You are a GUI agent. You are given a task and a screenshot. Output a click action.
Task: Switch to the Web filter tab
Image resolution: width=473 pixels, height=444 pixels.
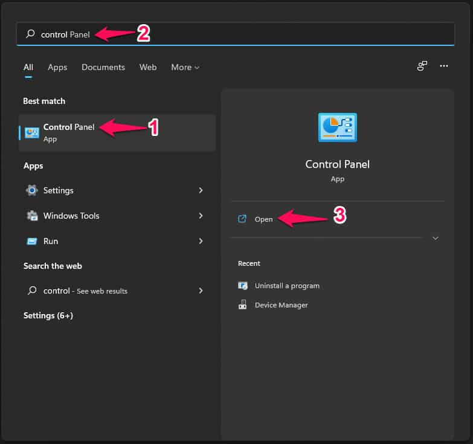point(148,67)
